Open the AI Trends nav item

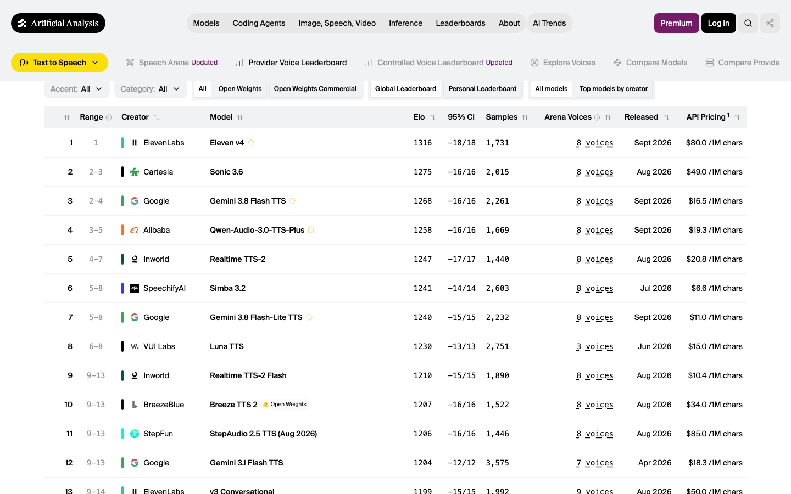(549, 23)
